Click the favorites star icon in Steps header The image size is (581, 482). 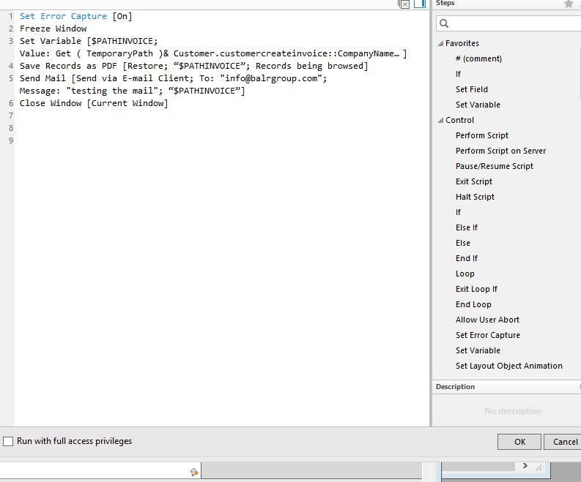568,4
